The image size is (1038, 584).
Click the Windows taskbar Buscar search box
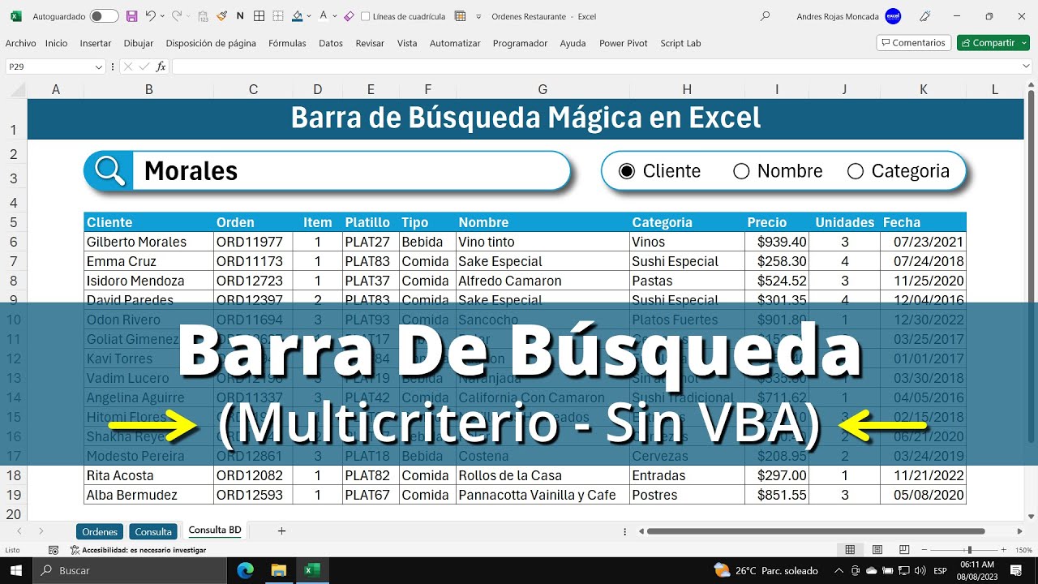coord(130,570)
